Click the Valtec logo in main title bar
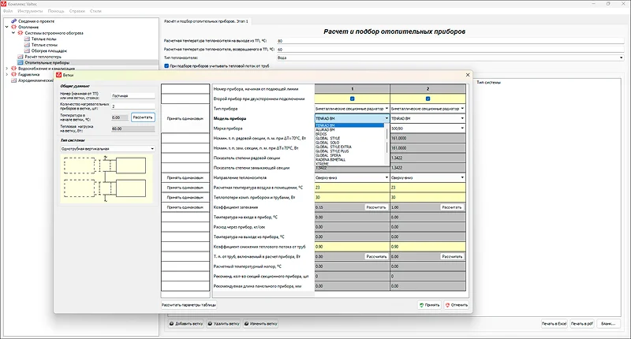 tap(4, 4)
